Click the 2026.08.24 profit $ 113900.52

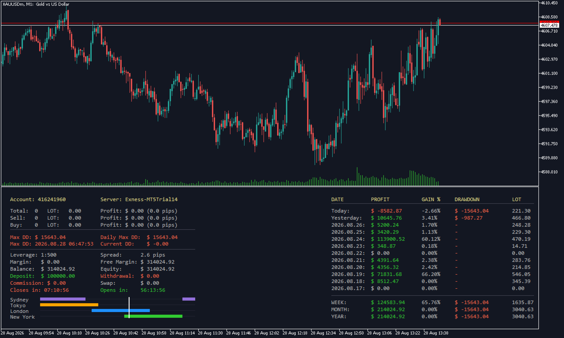click(x=388, y=239)
